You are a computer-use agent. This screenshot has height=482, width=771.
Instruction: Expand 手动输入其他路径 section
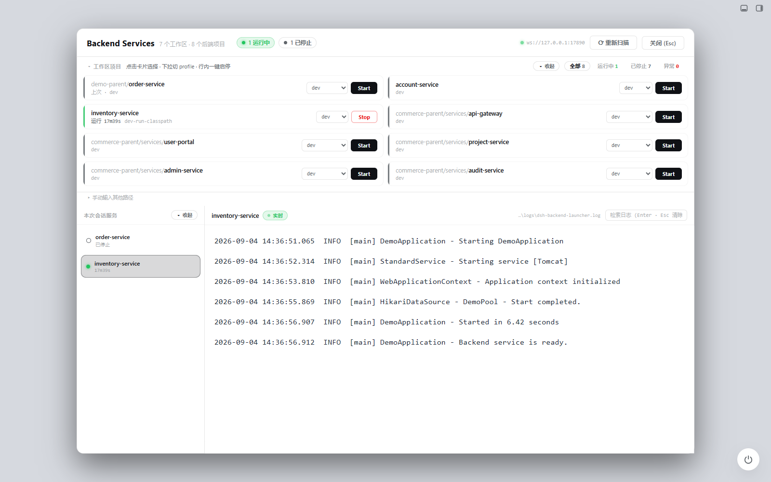click(x=110, y=198)
